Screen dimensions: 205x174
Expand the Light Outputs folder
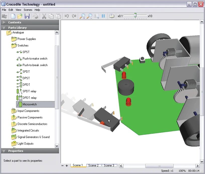[22, 144]
